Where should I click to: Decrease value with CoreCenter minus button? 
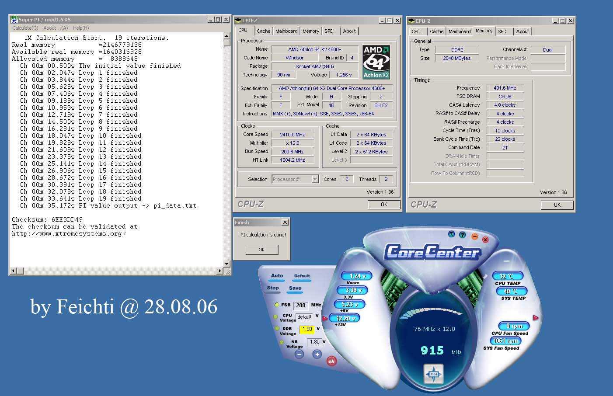(x=300, y=354)
